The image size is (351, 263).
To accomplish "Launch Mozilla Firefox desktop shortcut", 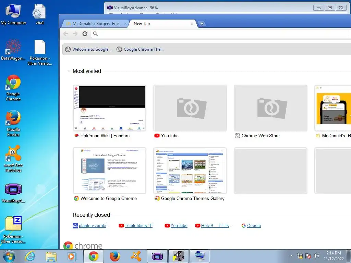I will [x=13, y=123].
